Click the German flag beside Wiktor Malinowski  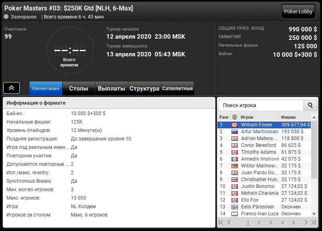235,166
